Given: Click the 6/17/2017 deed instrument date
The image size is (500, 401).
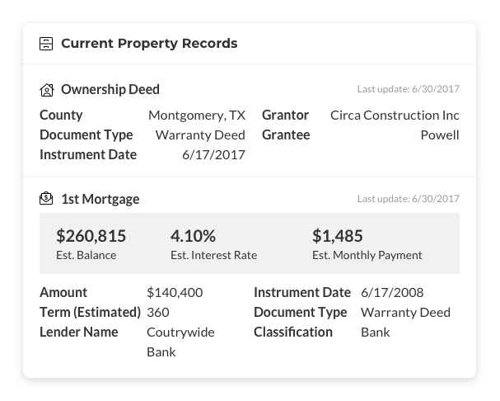Looking at the screenshot, I should pyautogui.click(x=213, y=155).
